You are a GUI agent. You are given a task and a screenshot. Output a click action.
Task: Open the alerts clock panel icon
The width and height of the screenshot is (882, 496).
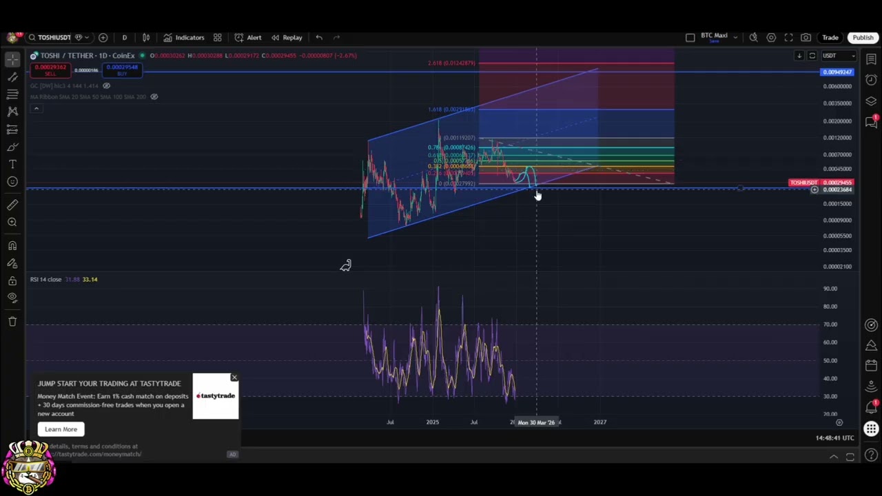(871, 80)
